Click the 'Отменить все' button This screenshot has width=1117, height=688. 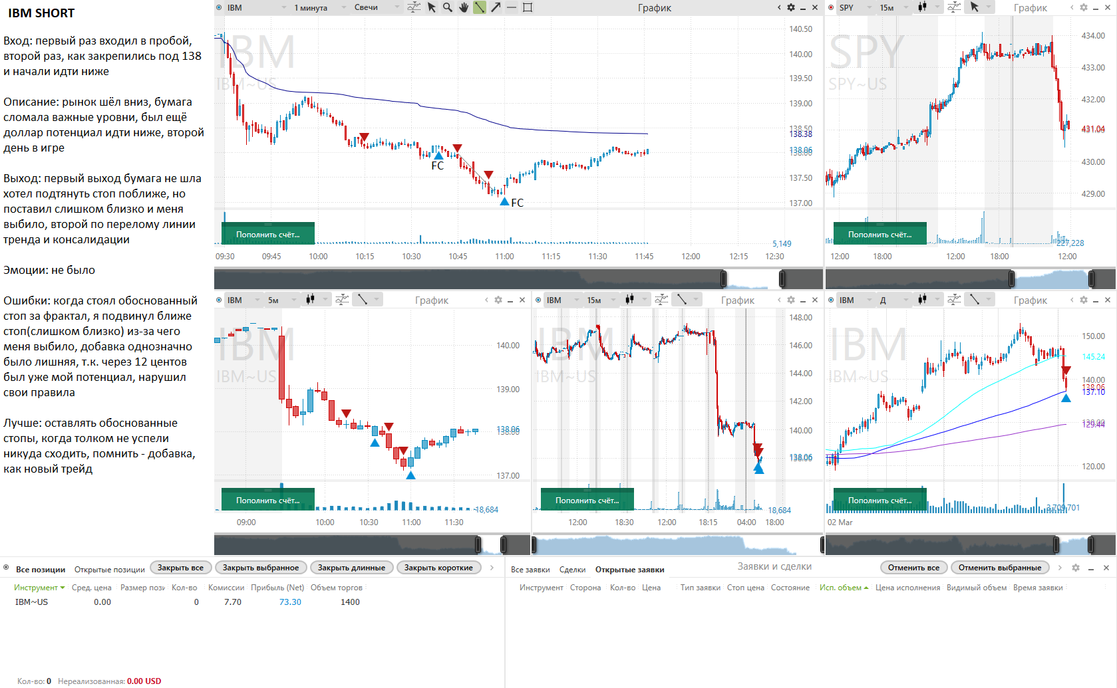click(x=913, y=568)
